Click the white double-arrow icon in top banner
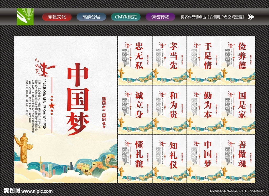The image size is (269, 196). point(251,17)
